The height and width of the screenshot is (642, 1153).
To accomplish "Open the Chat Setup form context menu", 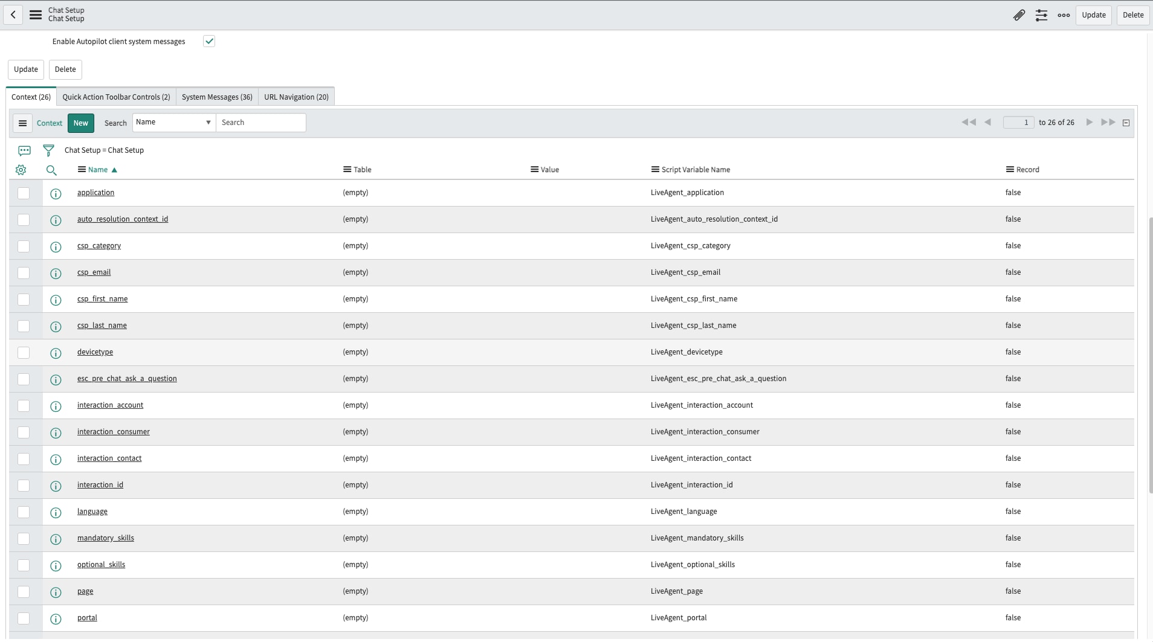I will (x=36, y=14).
